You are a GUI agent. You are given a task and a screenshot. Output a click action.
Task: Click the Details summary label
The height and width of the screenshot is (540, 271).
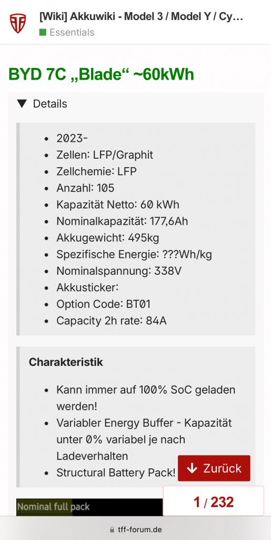50,104
